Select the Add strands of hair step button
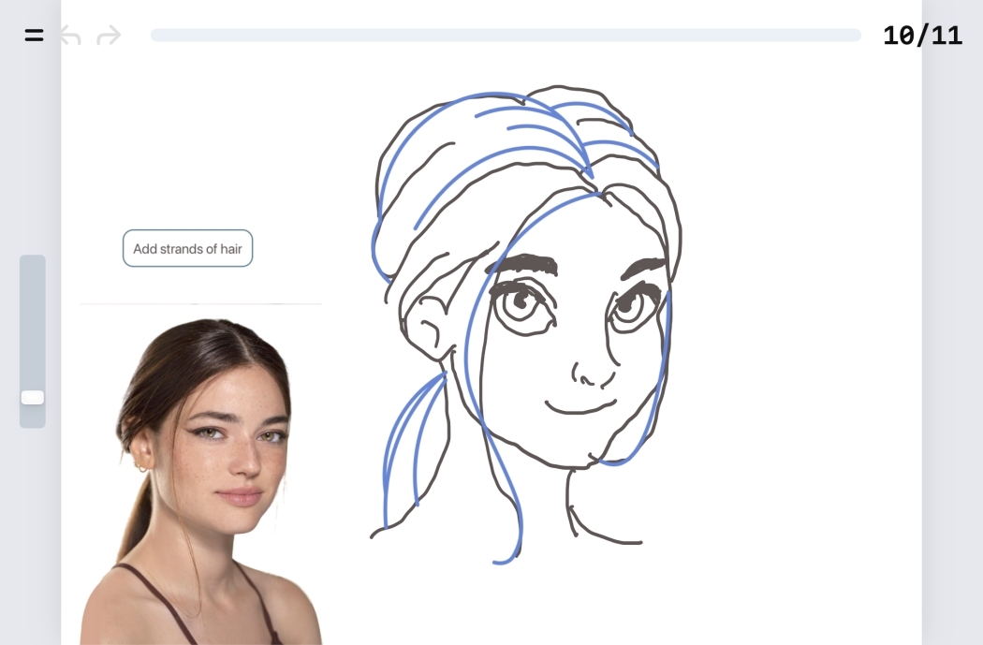 187,248
